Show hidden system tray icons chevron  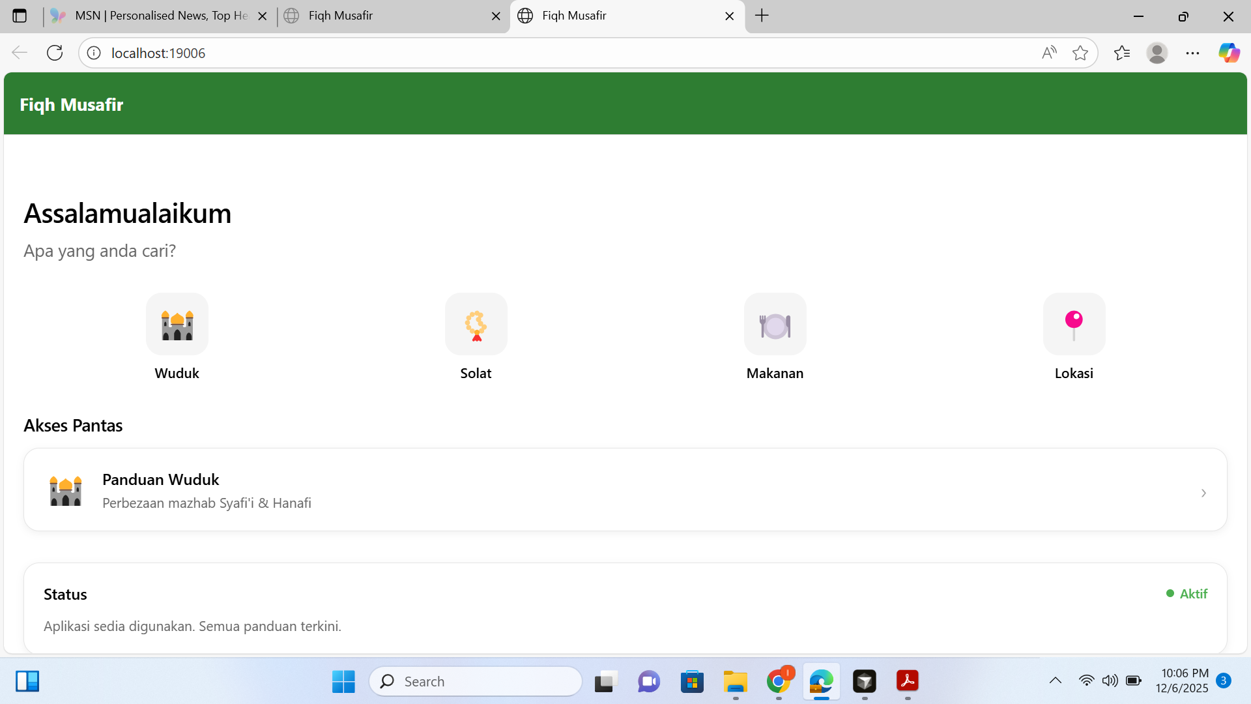click(x=1055, y=681)
